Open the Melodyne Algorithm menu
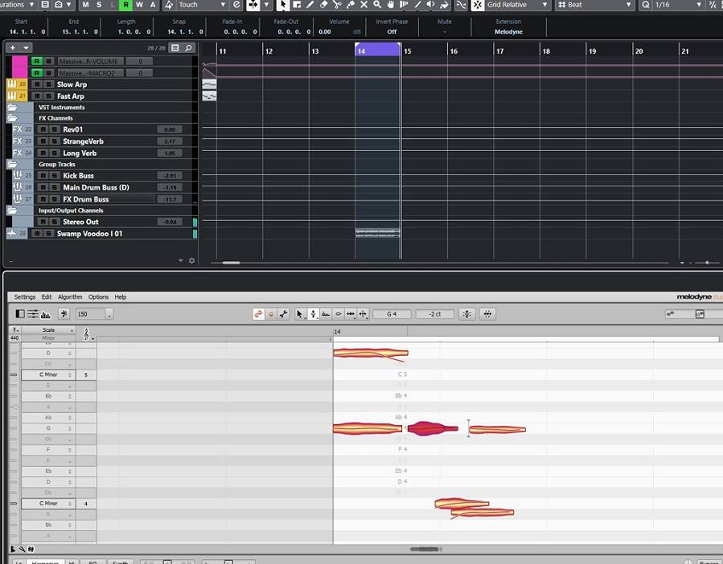Screen dimensions: 723x564 pos(70,297)
